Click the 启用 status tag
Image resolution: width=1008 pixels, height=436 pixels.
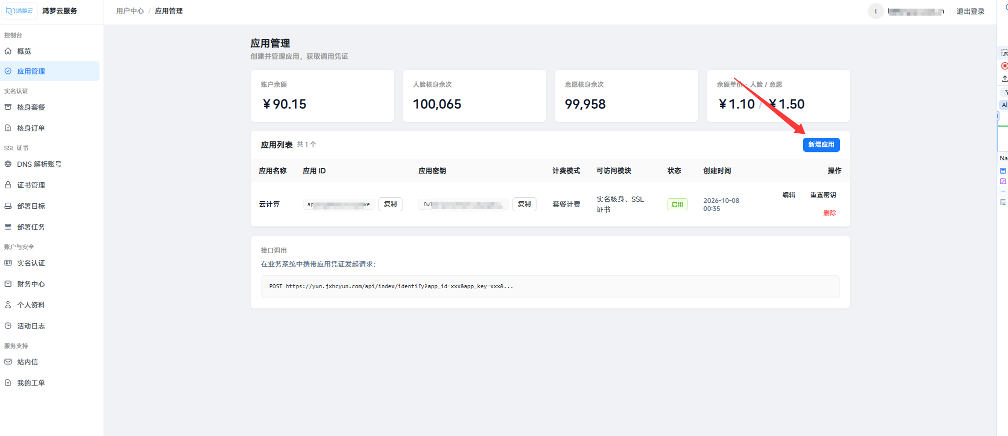click(677, 204)
